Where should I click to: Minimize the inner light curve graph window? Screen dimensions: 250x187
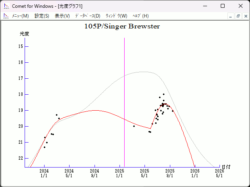231,16
